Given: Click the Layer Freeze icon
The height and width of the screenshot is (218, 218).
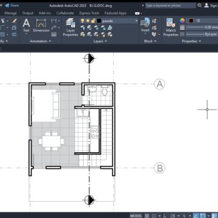Looking at the screenshot, I should (x=96, y=27).
